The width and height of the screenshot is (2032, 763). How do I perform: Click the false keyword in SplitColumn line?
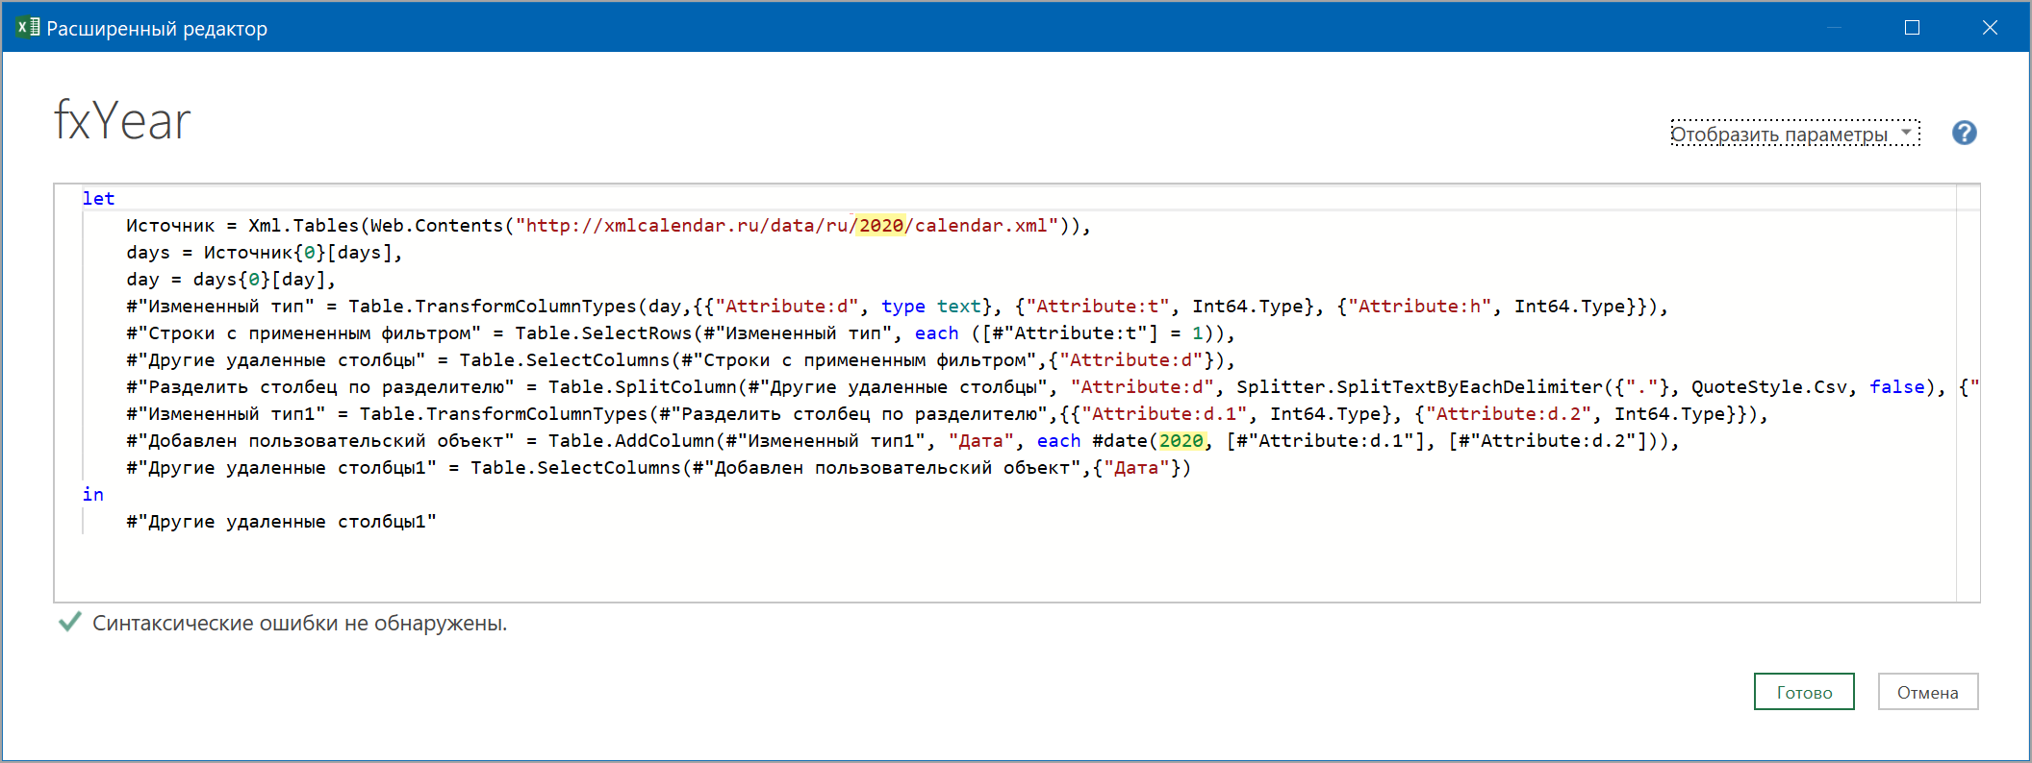[x=1897, y=387]
